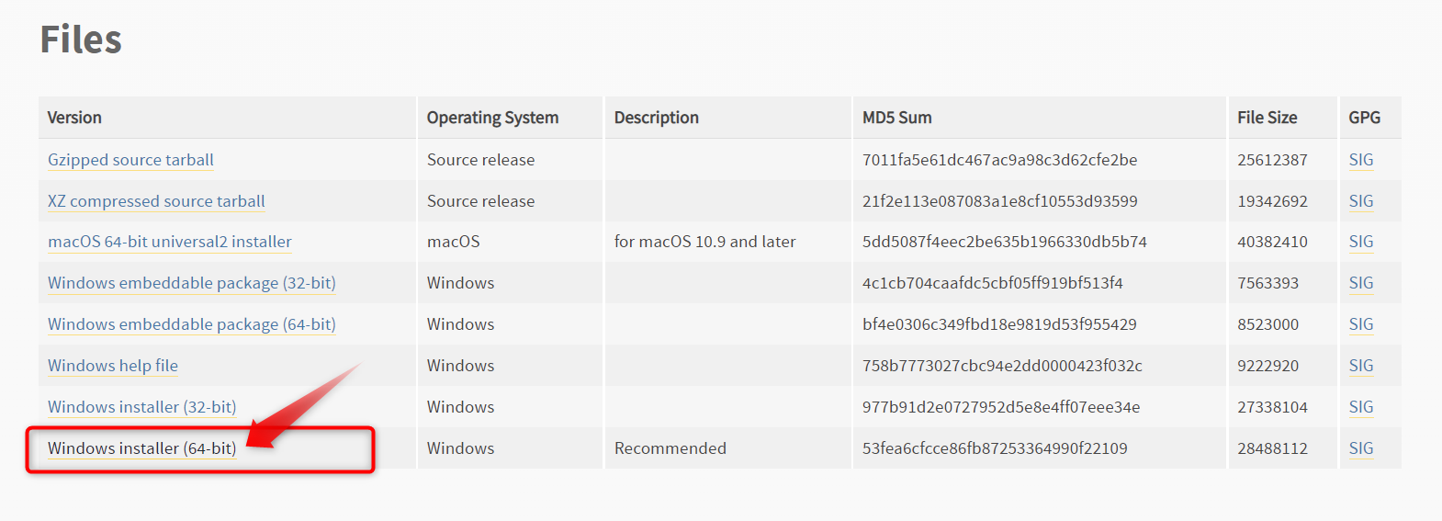
Task: Download Windows embeddable package (32-bit)
Action: [x=192, y=283]
